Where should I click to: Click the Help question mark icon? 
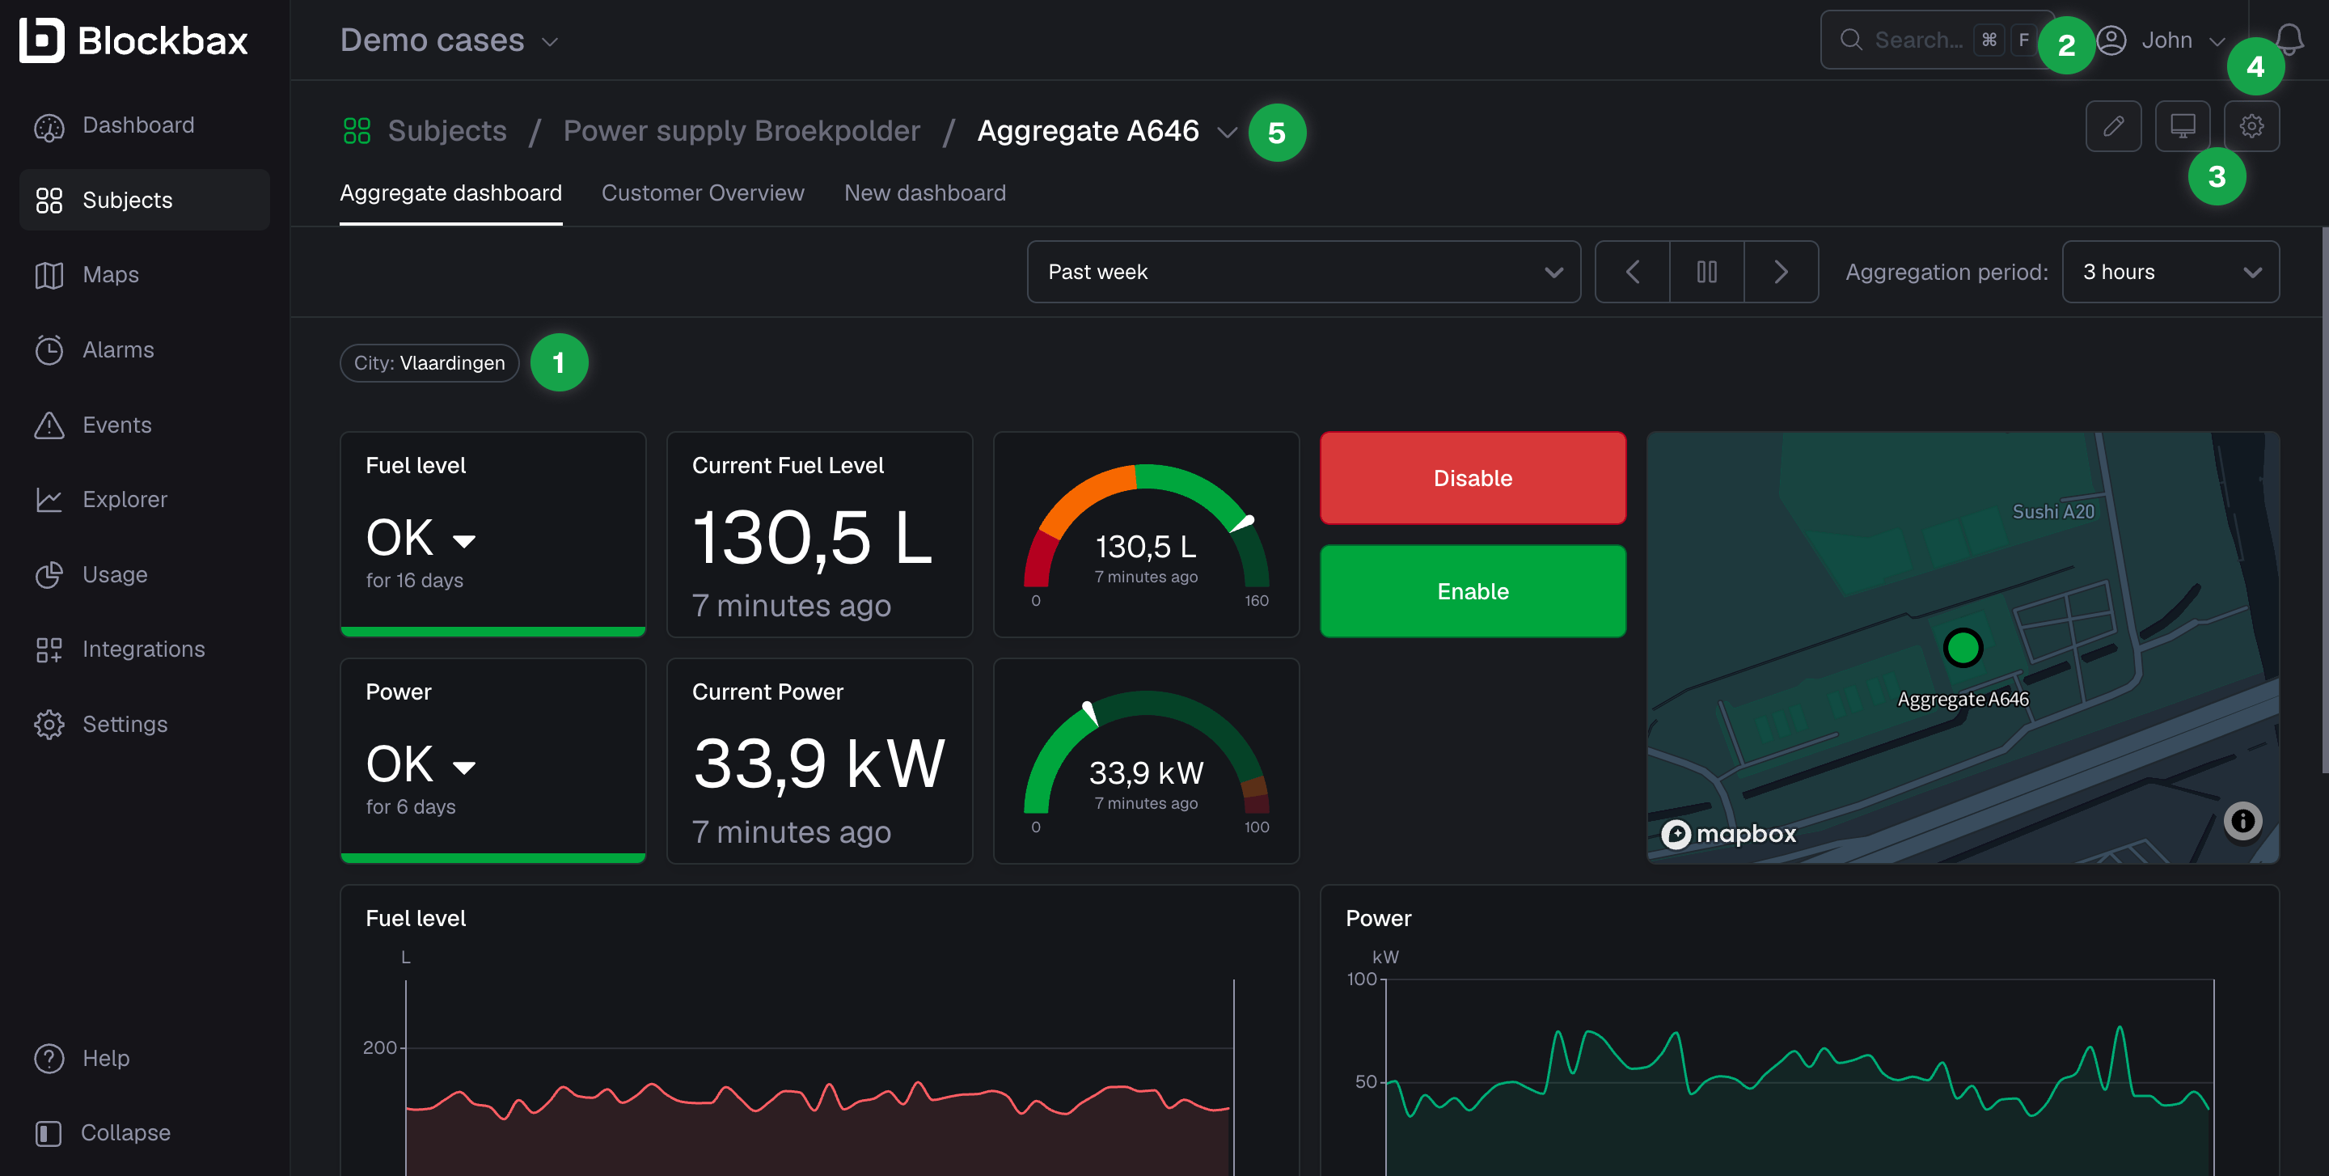(49, 1059)
